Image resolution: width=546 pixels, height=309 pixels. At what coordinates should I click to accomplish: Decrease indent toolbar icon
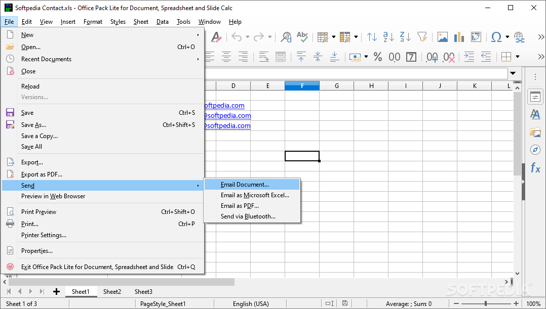click(x=486, y=57)
